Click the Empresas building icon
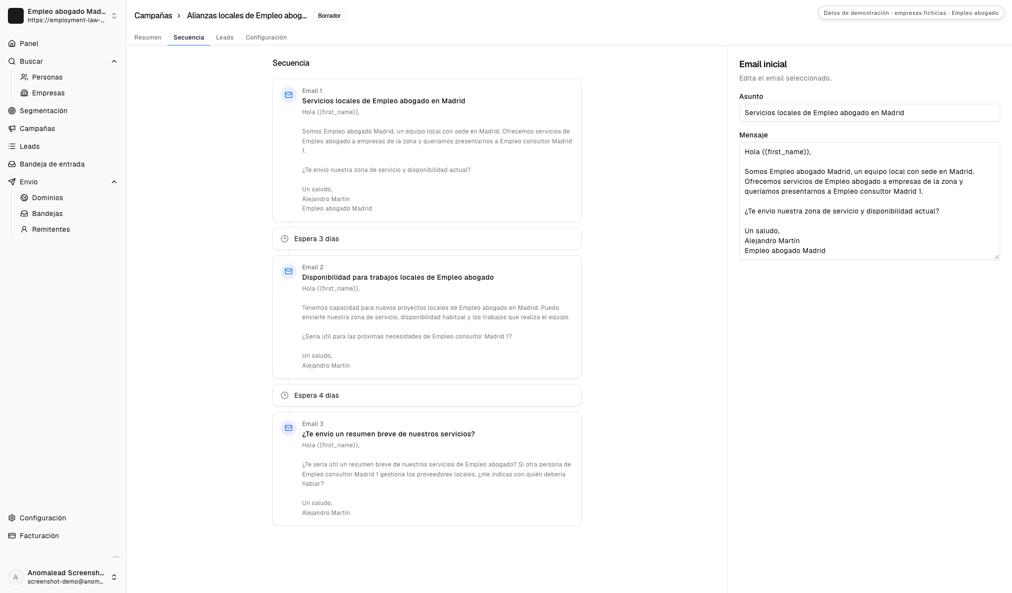This screenshot has height=593, width=1012. [x=24, y=93]
